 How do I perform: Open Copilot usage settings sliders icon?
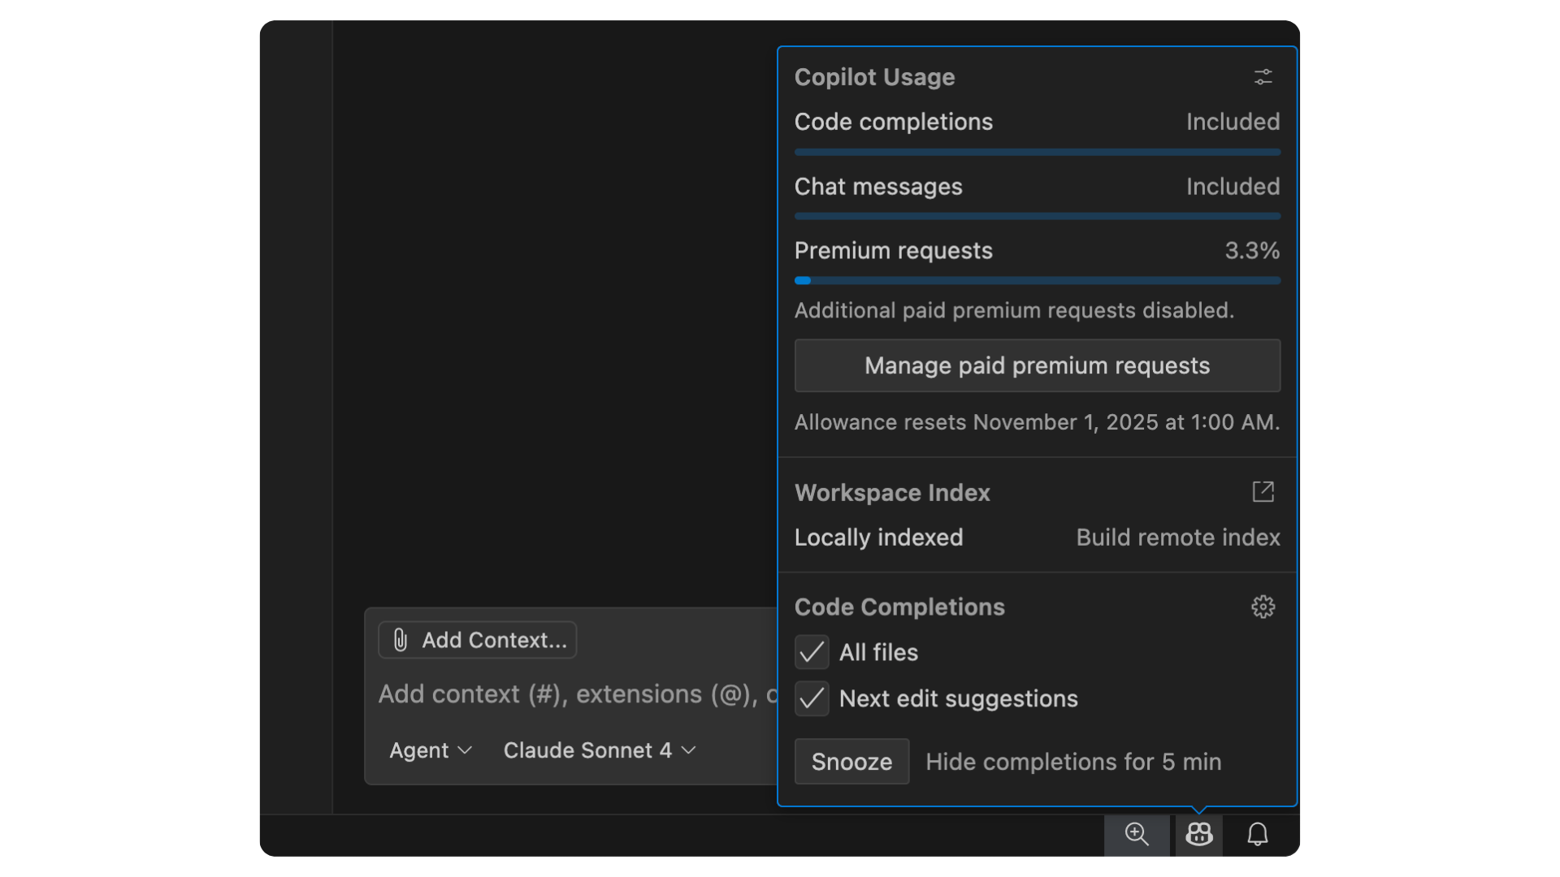tap(1263, 77)
